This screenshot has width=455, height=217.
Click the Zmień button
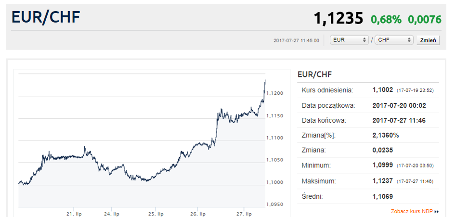tap(428, 40)
